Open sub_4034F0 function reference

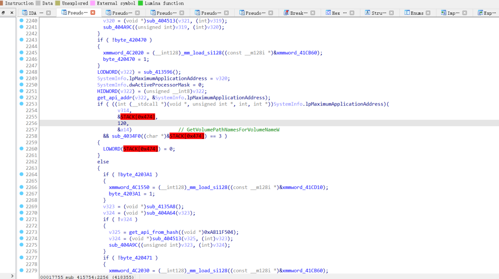click(126, 136)
